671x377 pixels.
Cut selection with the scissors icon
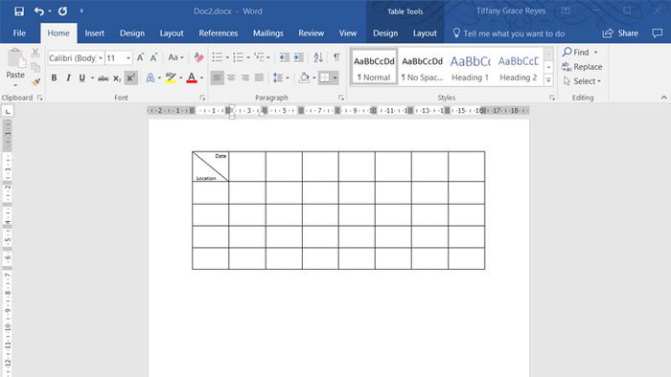[35, 53]
